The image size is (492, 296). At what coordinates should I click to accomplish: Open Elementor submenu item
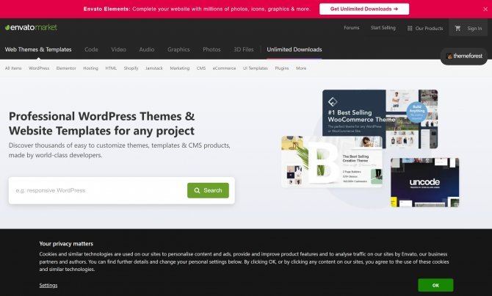click(x=66, y=68)
